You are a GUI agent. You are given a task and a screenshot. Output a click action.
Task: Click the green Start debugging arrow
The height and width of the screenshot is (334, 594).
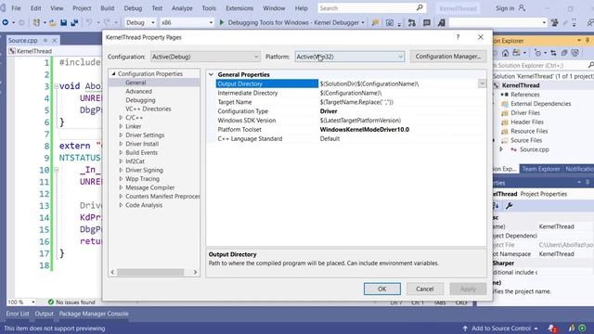click(x=222, y=22)
